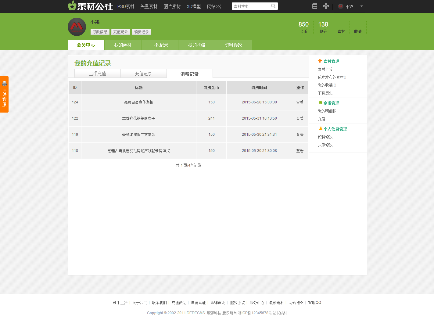The image size is (434, 327).
Task: Open the 在线客服 online support widget
Action: pos(4,94)
